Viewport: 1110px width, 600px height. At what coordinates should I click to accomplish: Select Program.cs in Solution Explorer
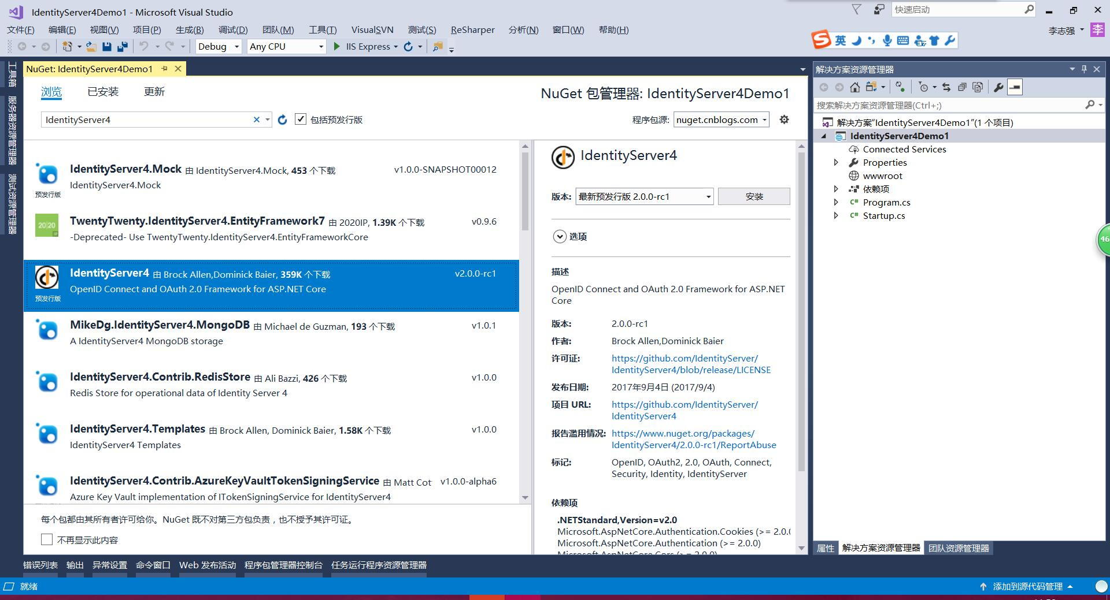tap(886, 202)
